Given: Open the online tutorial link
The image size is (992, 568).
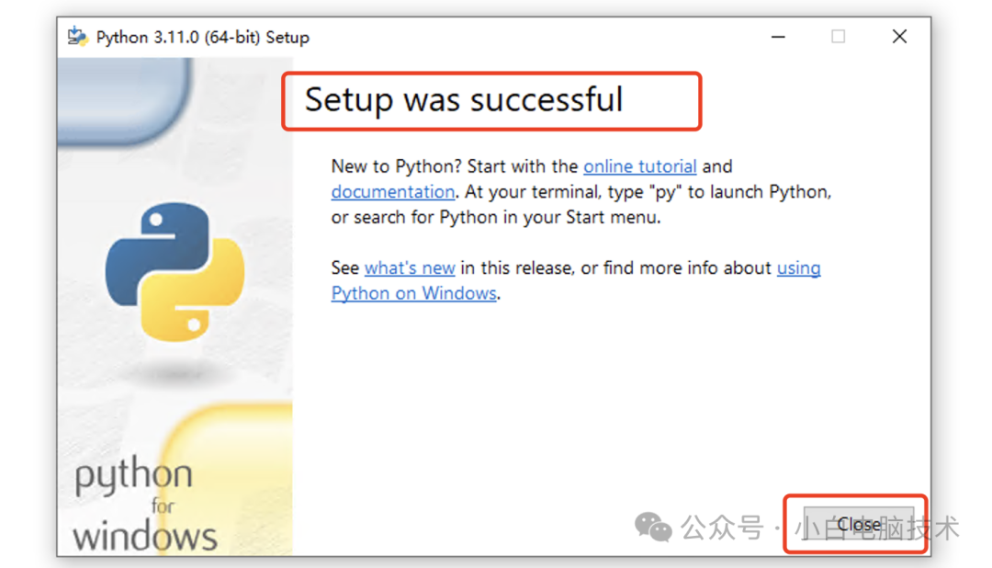Looking at the screenshot, I should coord(639,166).
